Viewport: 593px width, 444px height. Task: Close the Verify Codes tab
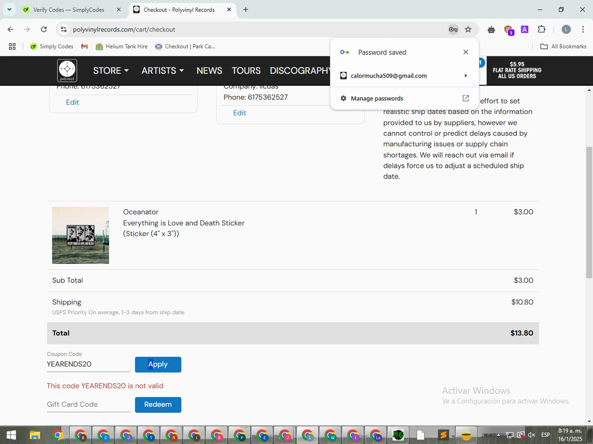point(119,9)
